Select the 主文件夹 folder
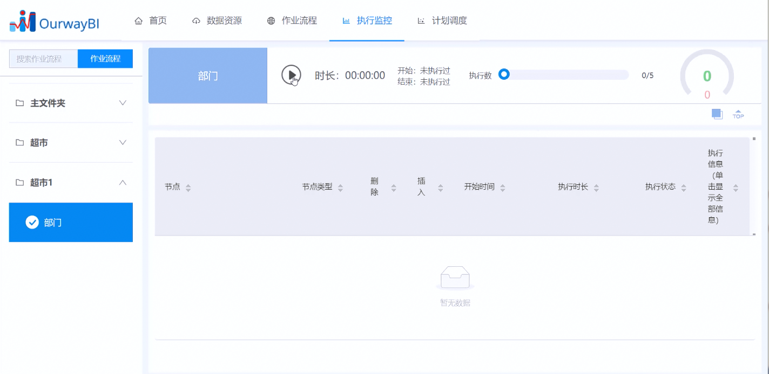The width and height of the screenshot is (769, 374). click(71, 103)
